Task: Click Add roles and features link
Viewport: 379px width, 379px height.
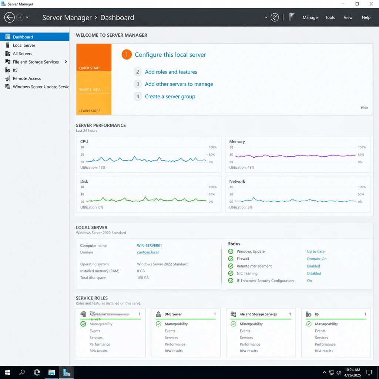Action: point(171,72)
